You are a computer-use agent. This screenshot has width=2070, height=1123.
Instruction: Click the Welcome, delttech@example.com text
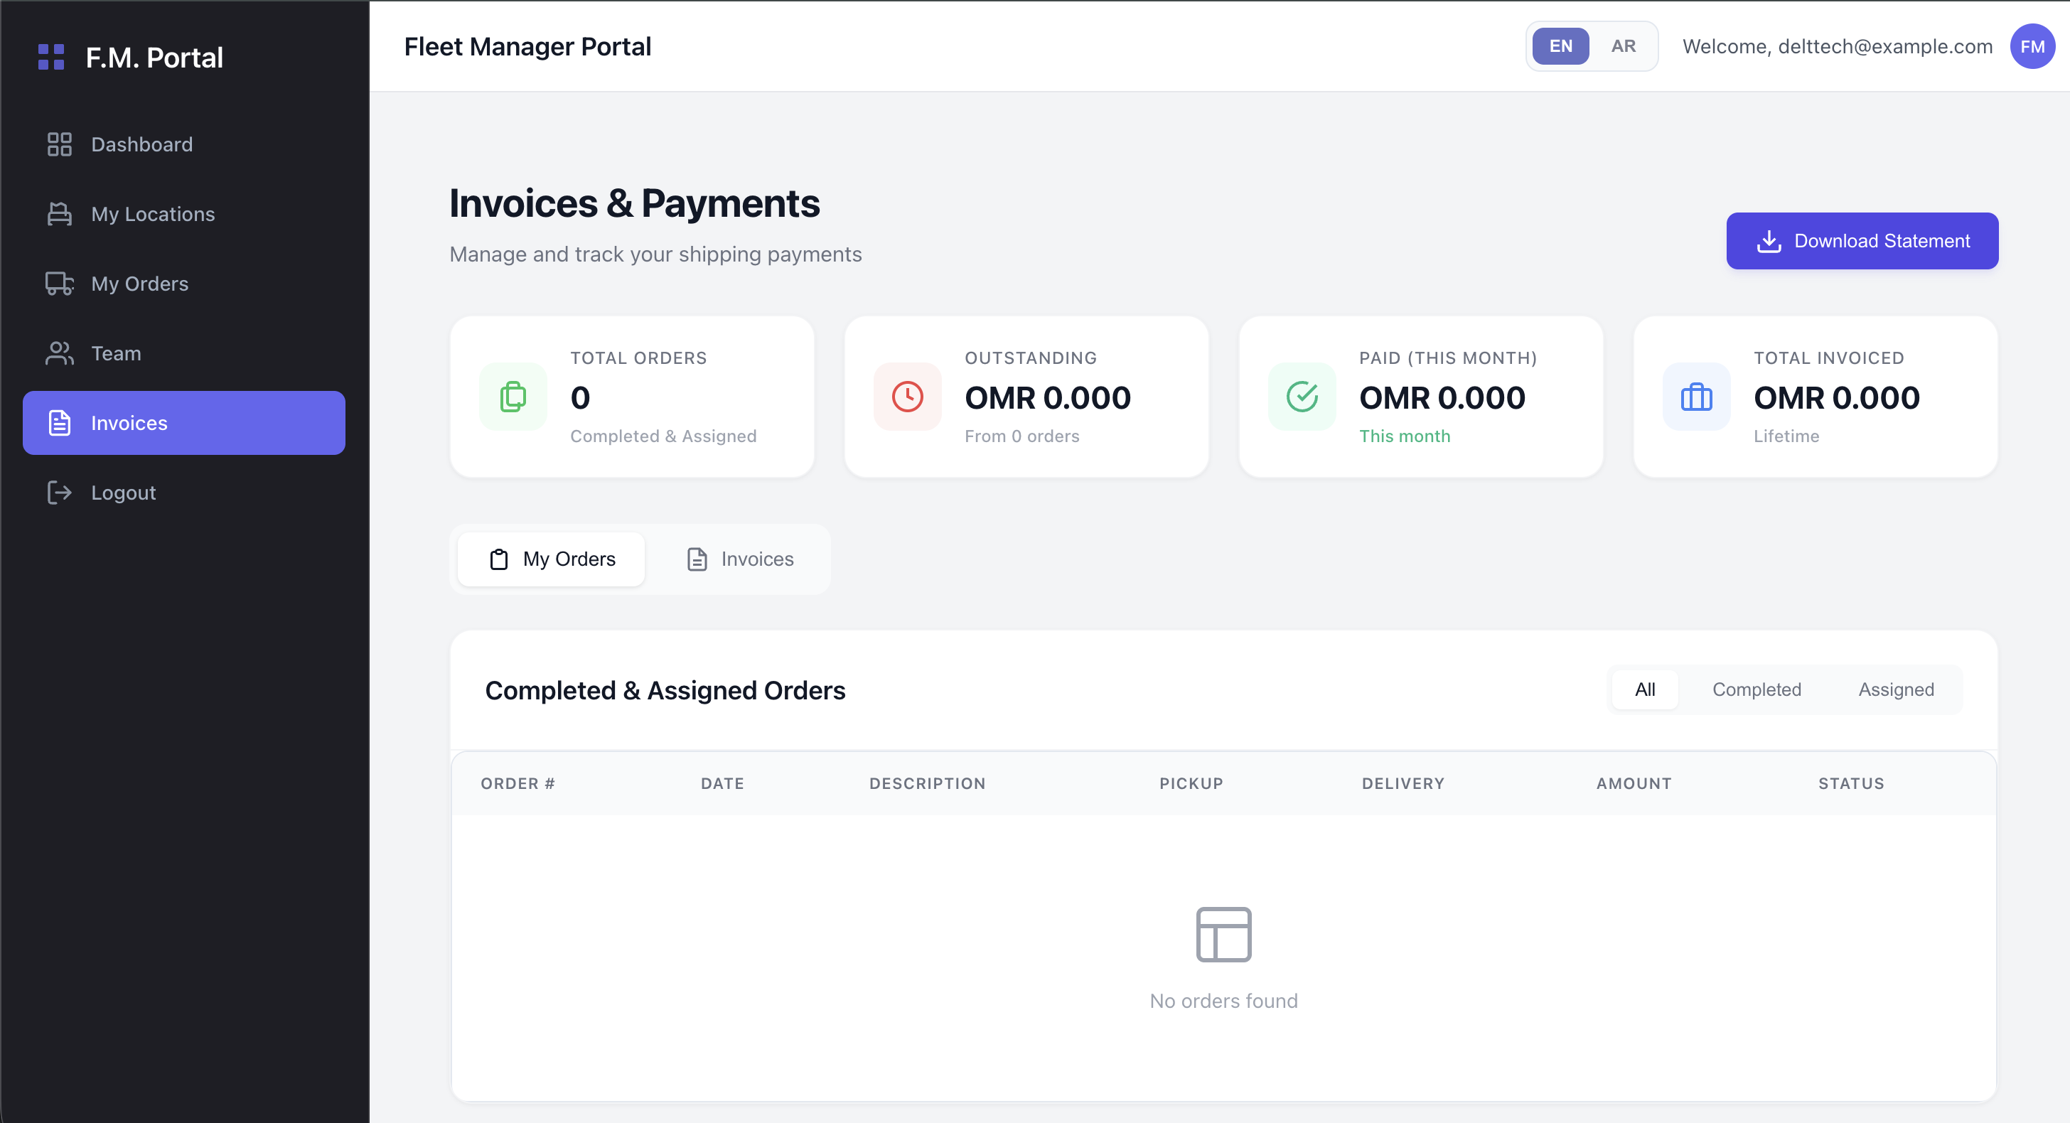click(x=1838, y=47)
